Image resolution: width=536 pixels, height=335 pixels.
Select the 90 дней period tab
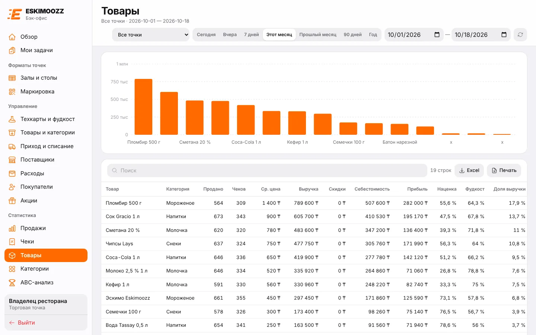353,35
